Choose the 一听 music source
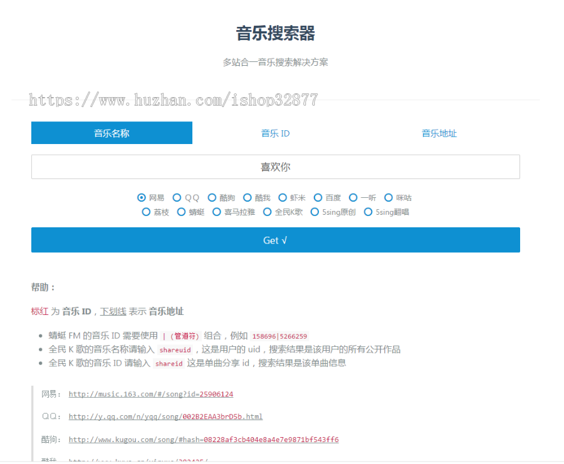The image size is (564, 464). (x=353, y=198)
